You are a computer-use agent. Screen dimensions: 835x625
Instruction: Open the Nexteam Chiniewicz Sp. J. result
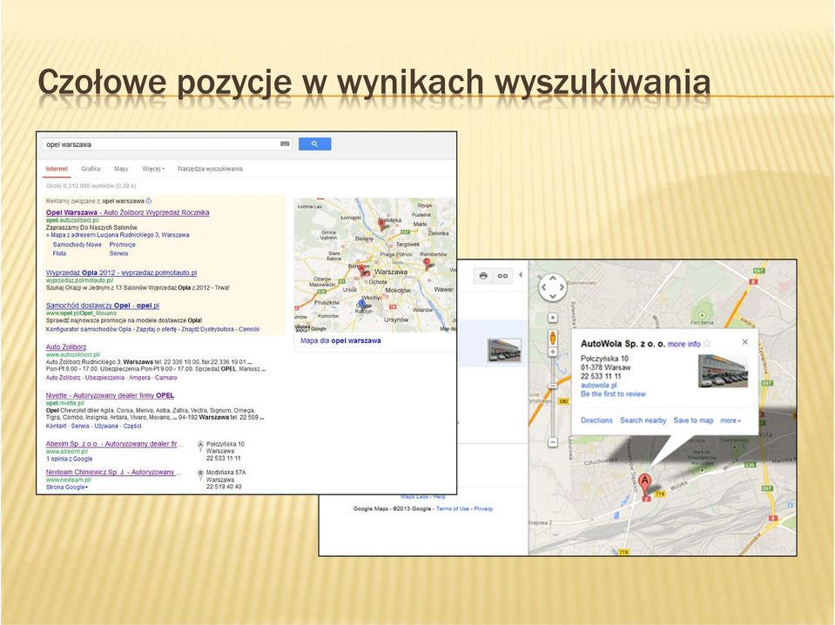click(x=114, y=472)
